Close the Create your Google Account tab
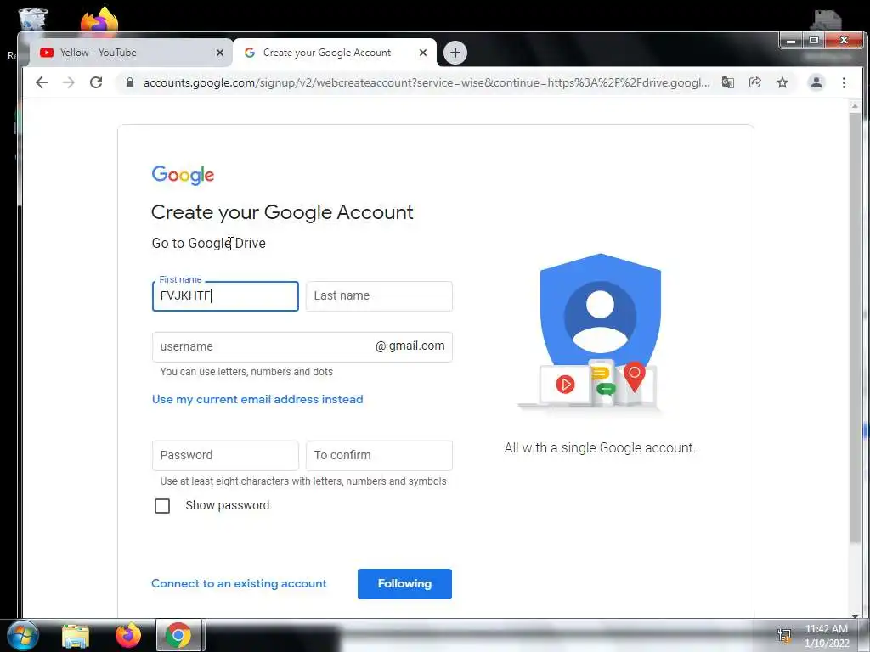870x652 pixels. click(x=423, y=53)
